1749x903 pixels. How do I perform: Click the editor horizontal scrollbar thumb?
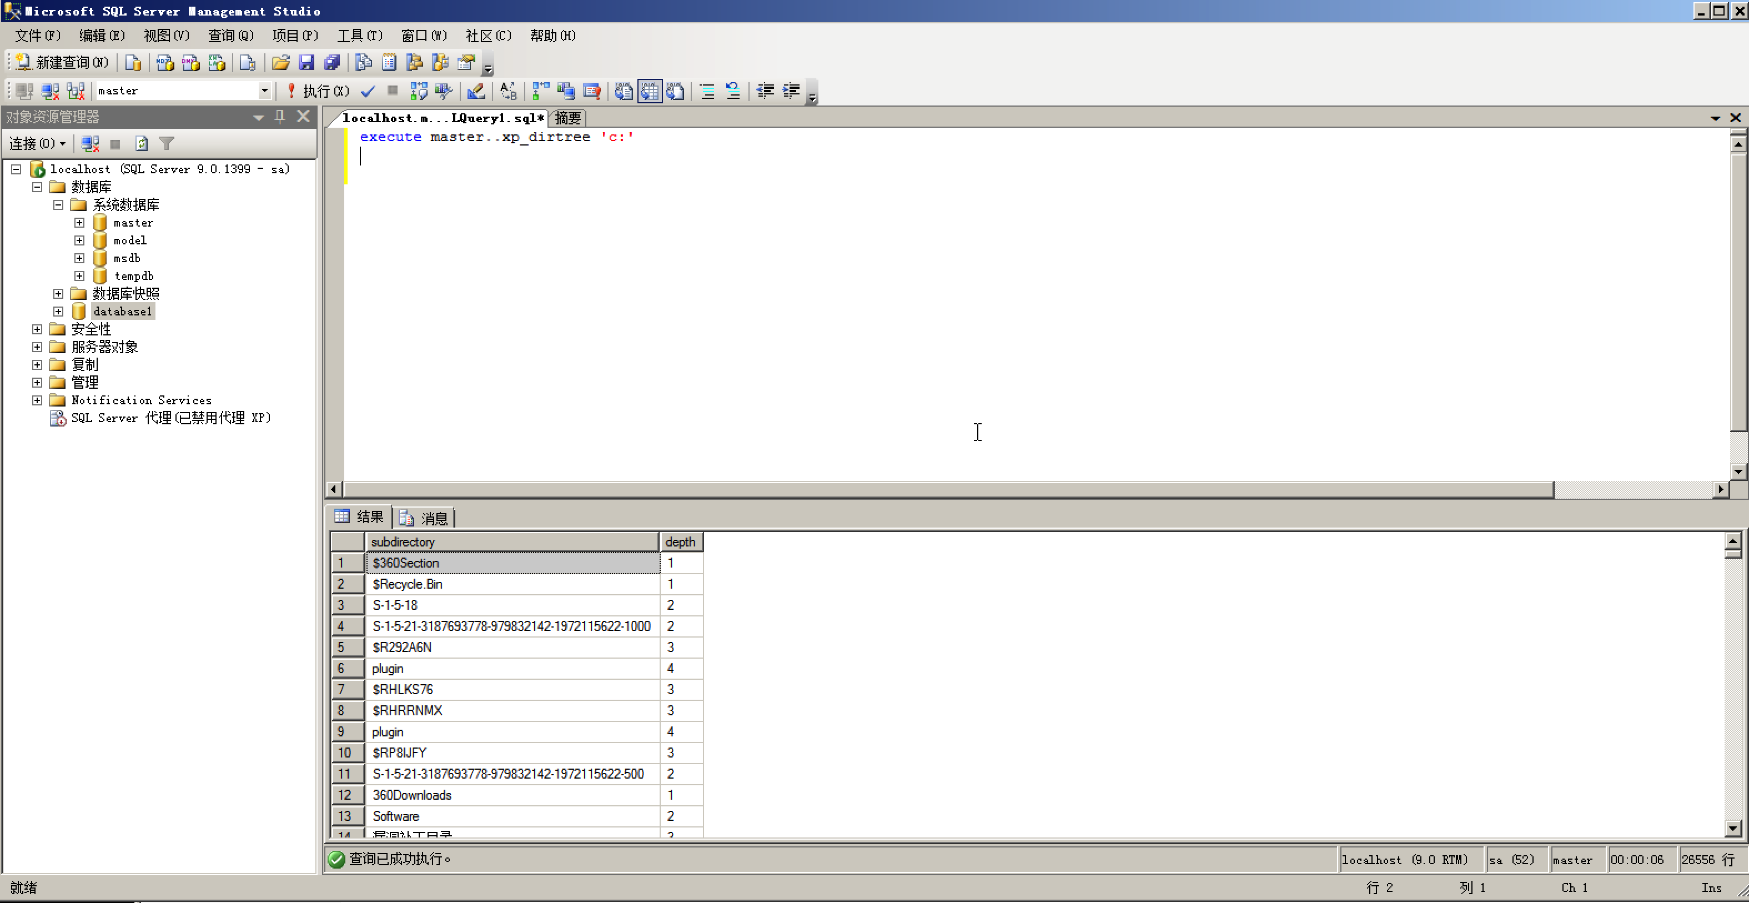[x=948, y=489]
